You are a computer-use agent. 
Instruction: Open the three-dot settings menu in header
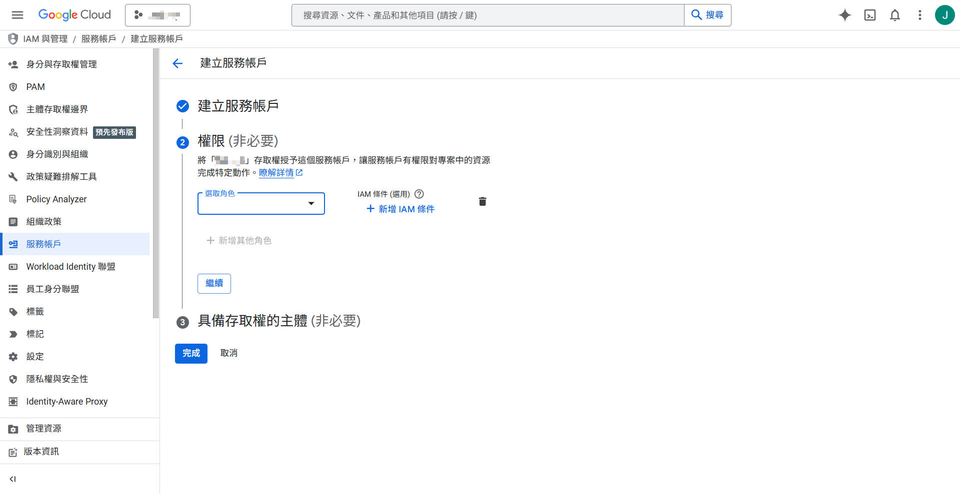click(919, 15)
